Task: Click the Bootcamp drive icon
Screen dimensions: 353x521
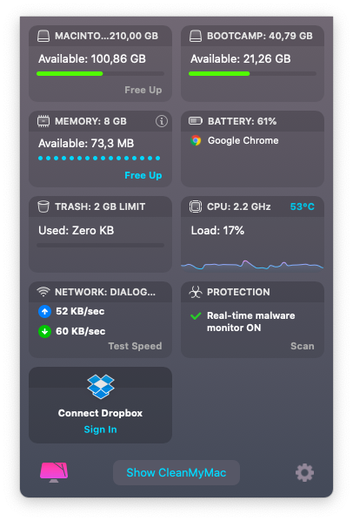Action: click(x=196, y=36)
